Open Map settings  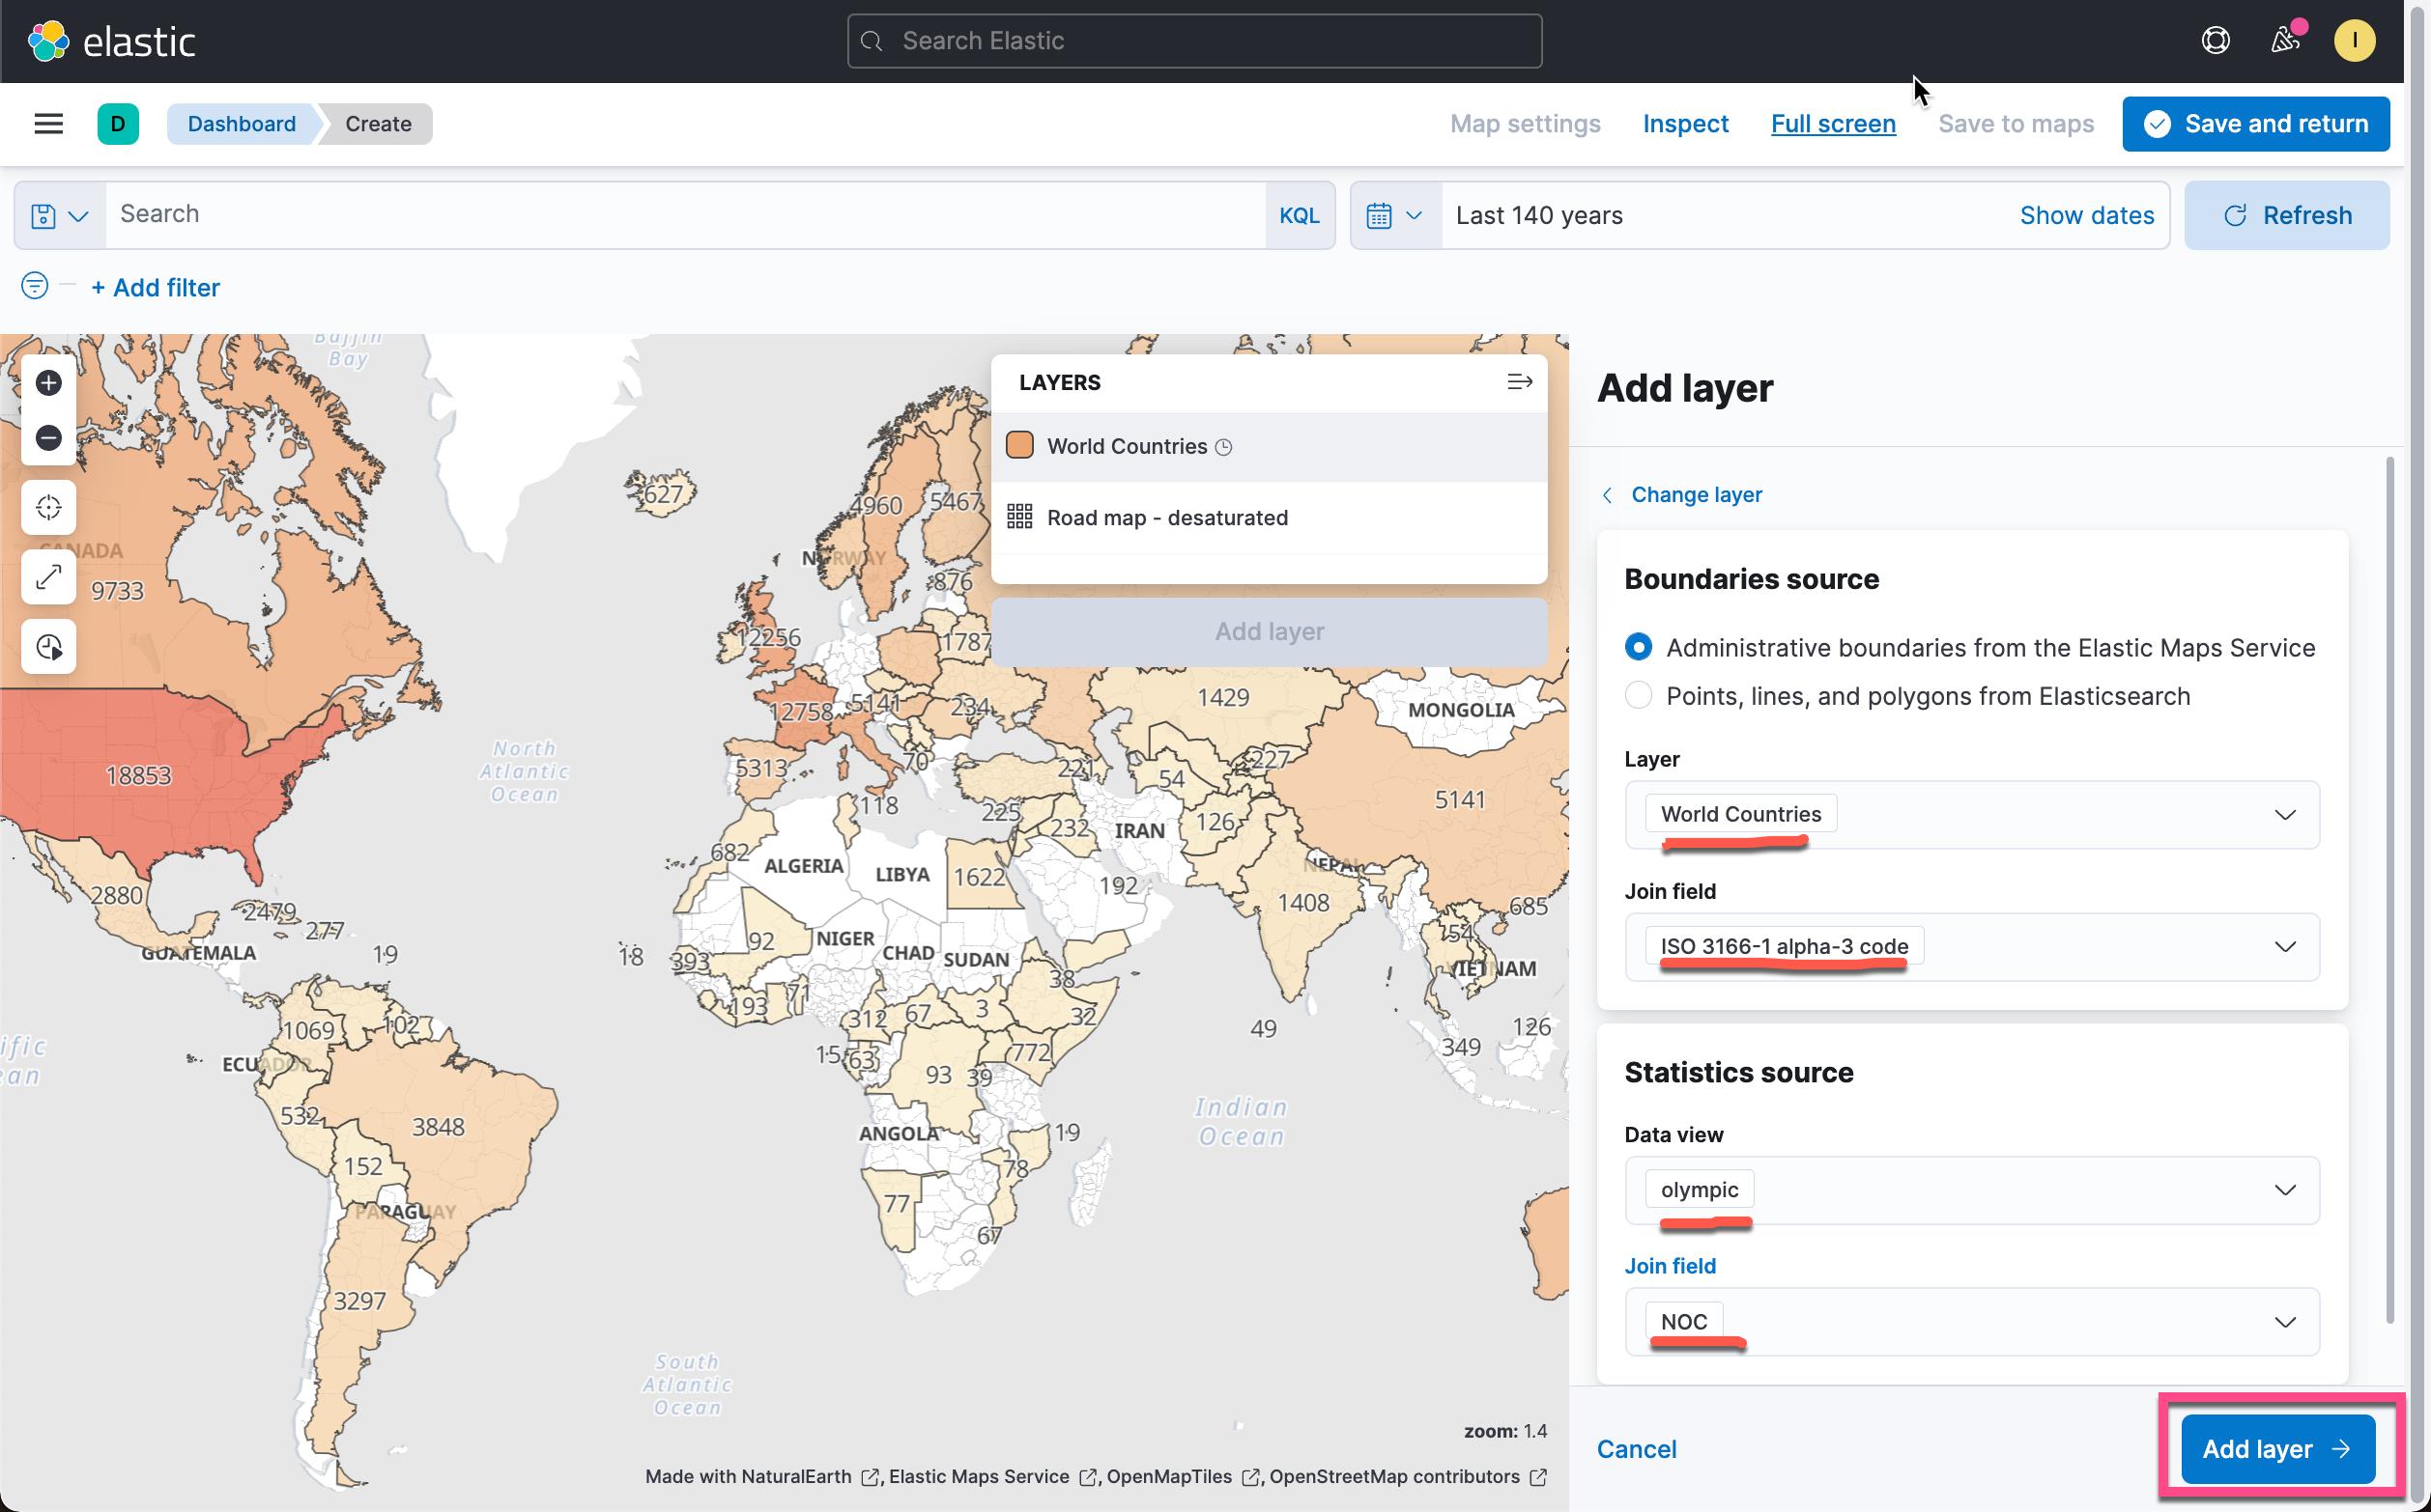coord(1525,124)
